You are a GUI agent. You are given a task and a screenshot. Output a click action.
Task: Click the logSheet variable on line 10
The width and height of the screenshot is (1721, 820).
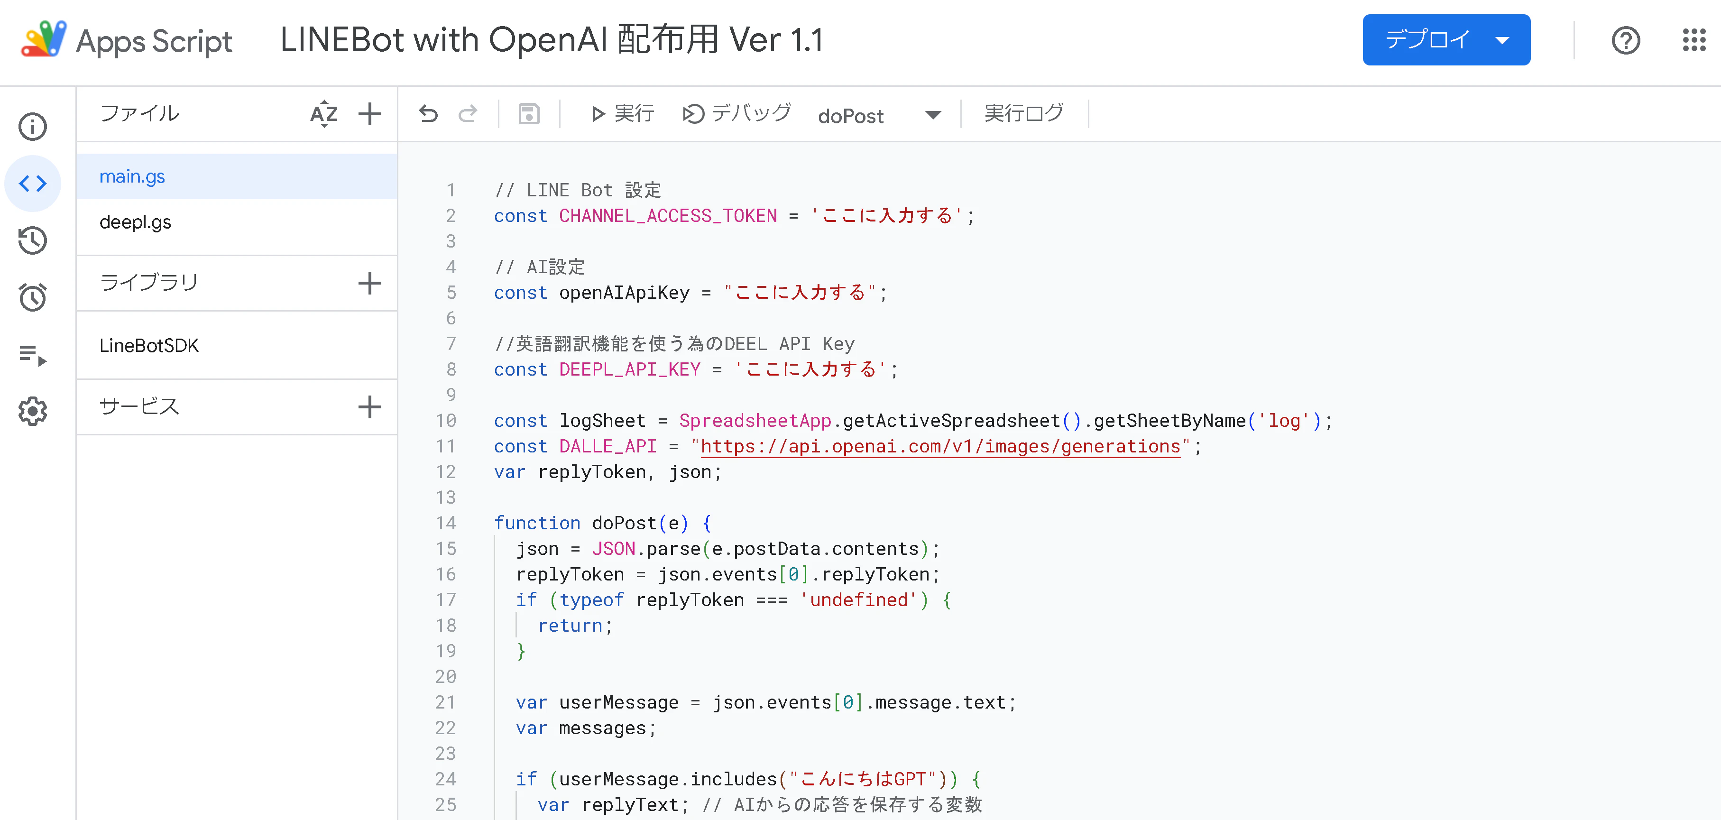pos(603,421)
